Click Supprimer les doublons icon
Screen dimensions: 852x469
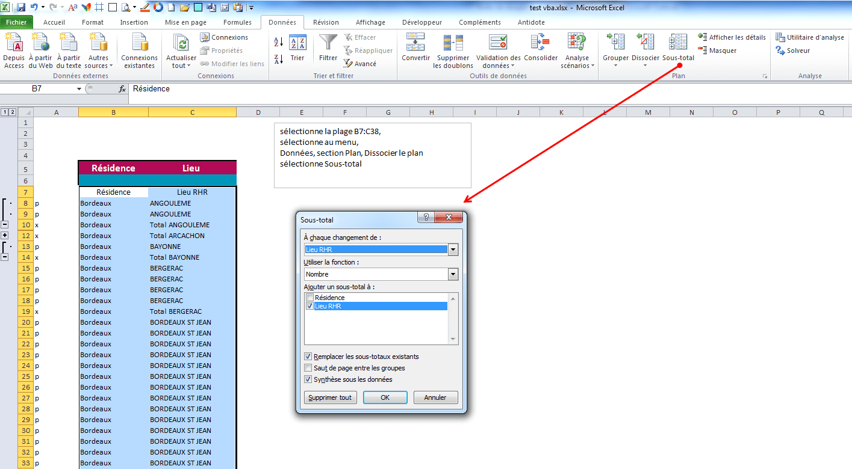(x=453, y=43)
